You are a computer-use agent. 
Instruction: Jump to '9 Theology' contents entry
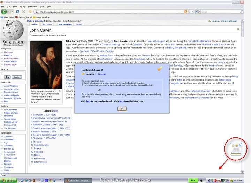click(36, 142)
